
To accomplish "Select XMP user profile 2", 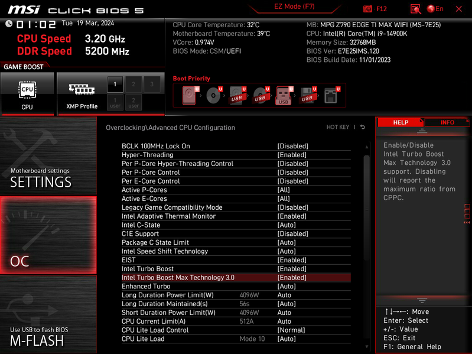I will click(x=134, y=102).
